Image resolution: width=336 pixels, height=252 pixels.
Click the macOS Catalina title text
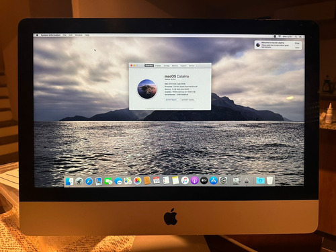pyautogui.click(x=177, y=77)
